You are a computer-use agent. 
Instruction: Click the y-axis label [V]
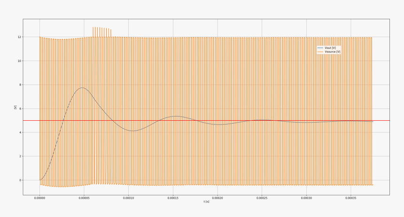pyautogui.click(x=15, y=107)
